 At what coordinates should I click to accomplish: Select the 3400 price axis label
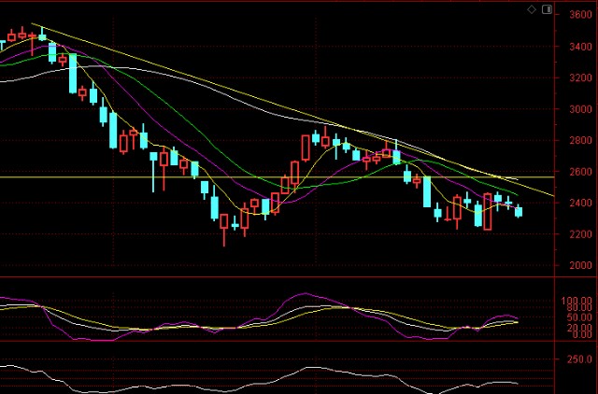click(x=579, y=47)
